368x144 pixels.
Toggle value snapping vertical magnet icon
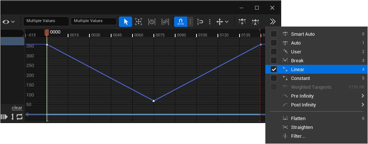pyautogui.click(x=200, y=22)
